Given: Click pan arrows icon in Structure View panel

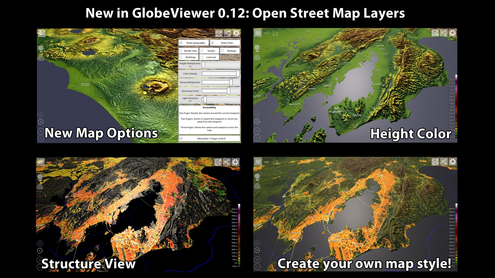Looking at the screenshot, I should pyautogui.click(x=40, y=243).
